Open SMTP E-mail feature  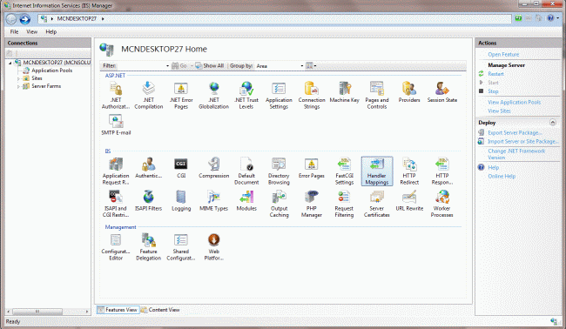(x=116, y=124)
